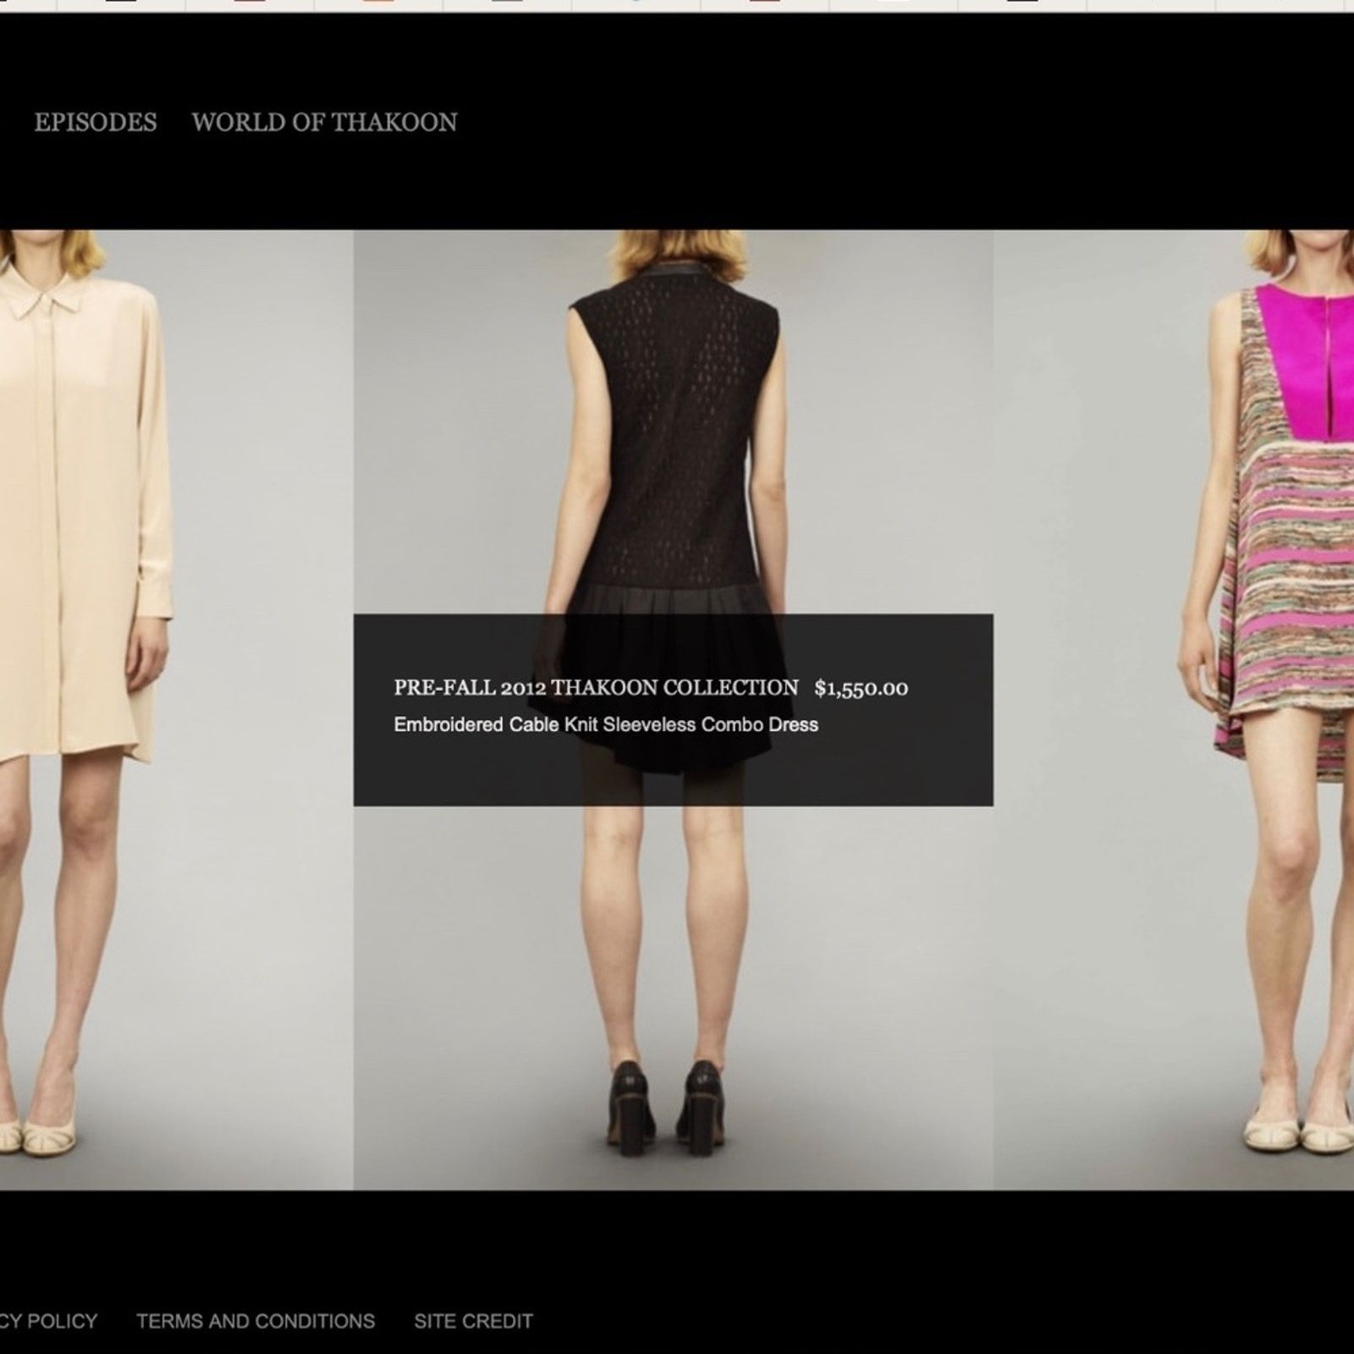1354x1354 pixels.
Task: Select the beige shirt dress photo
Action: point(176,709)
